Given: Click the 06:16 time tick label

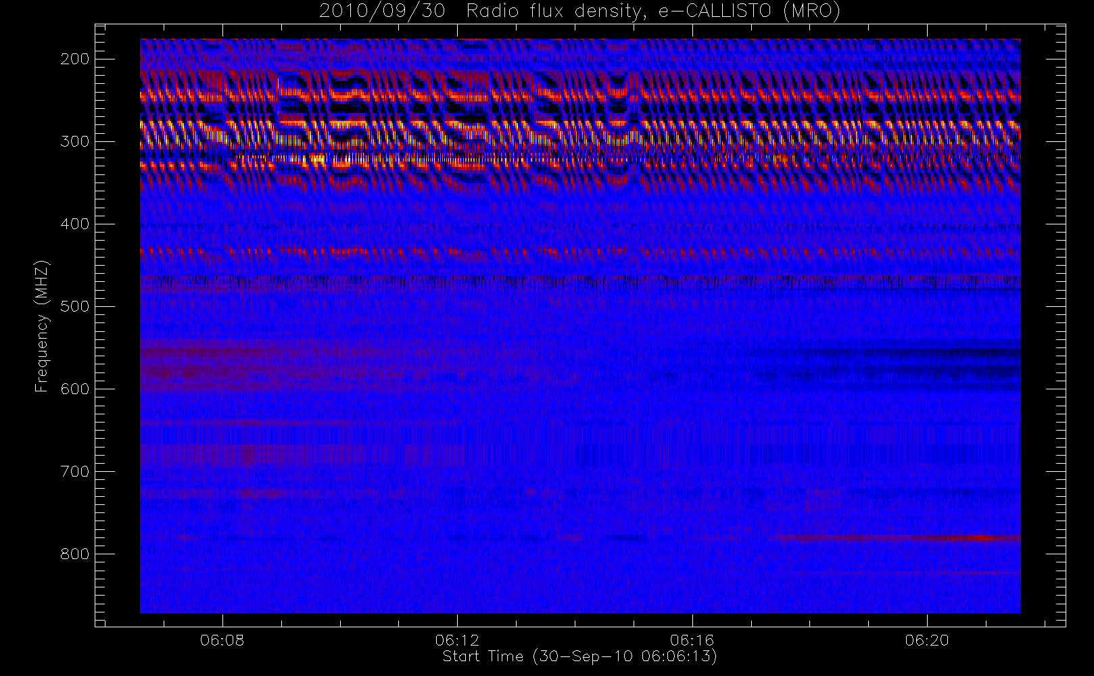Looking at the screenshot, I should 692,640.
